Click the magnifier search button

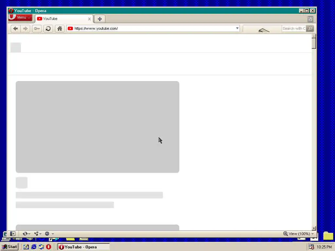pos(310,28)
